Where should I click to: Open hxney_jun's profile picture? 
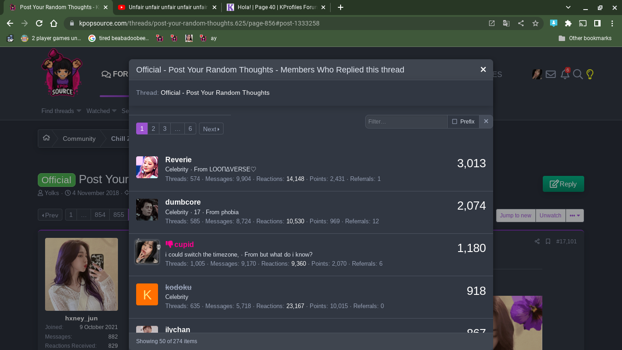[x=82, y=274]
